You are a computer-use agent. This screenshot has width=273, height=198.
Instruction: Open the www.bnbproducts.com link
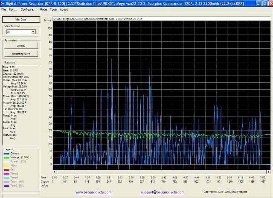click(x=94, y=192)
